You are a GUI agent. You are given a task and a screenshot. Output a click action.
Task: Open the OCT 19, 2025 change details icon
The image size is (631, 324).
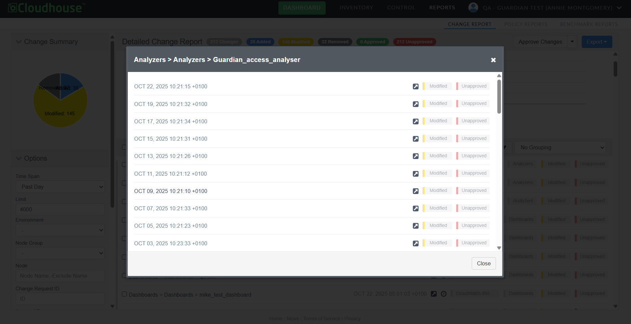pos(416,104)
